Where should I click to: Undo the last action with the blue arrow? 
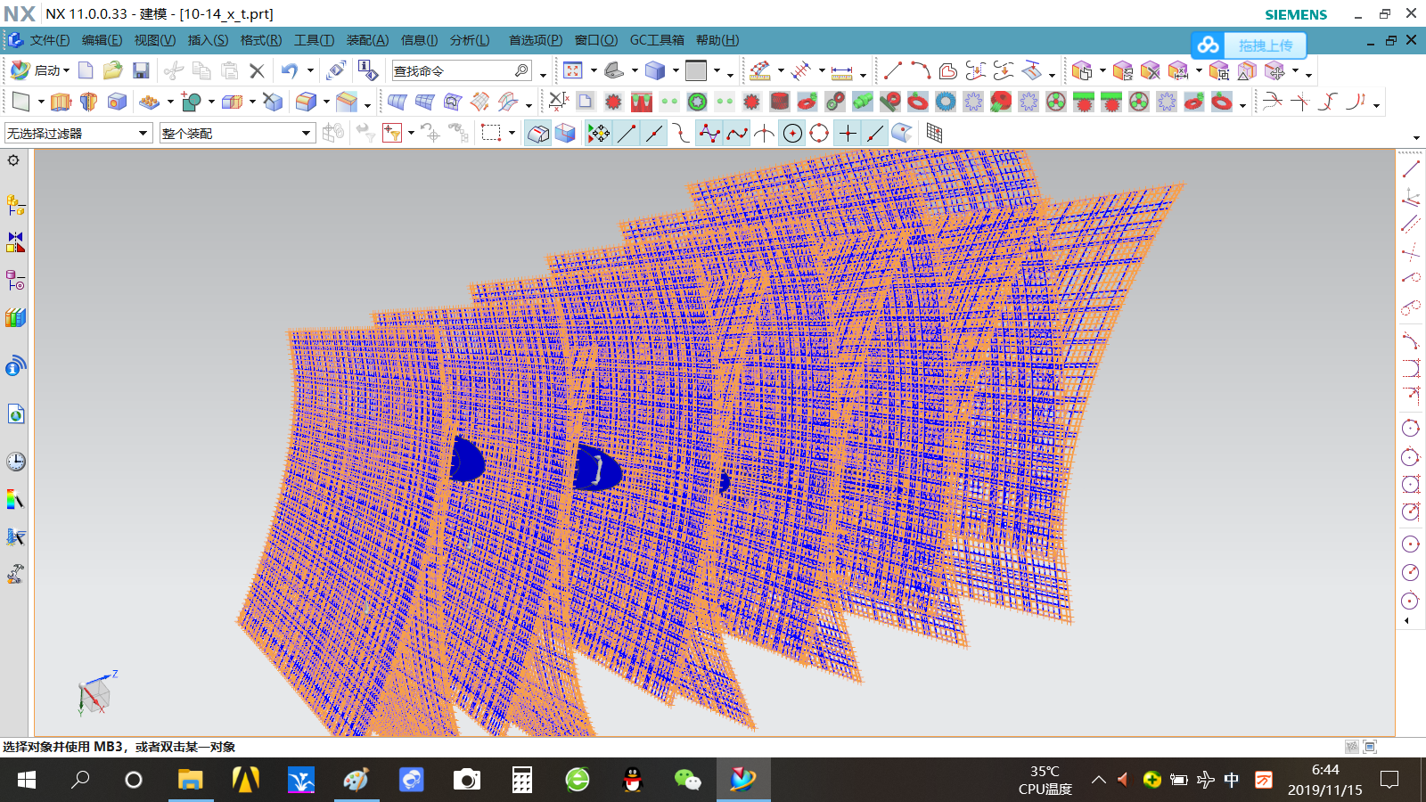pyautogui.click(x=290, y=70)
